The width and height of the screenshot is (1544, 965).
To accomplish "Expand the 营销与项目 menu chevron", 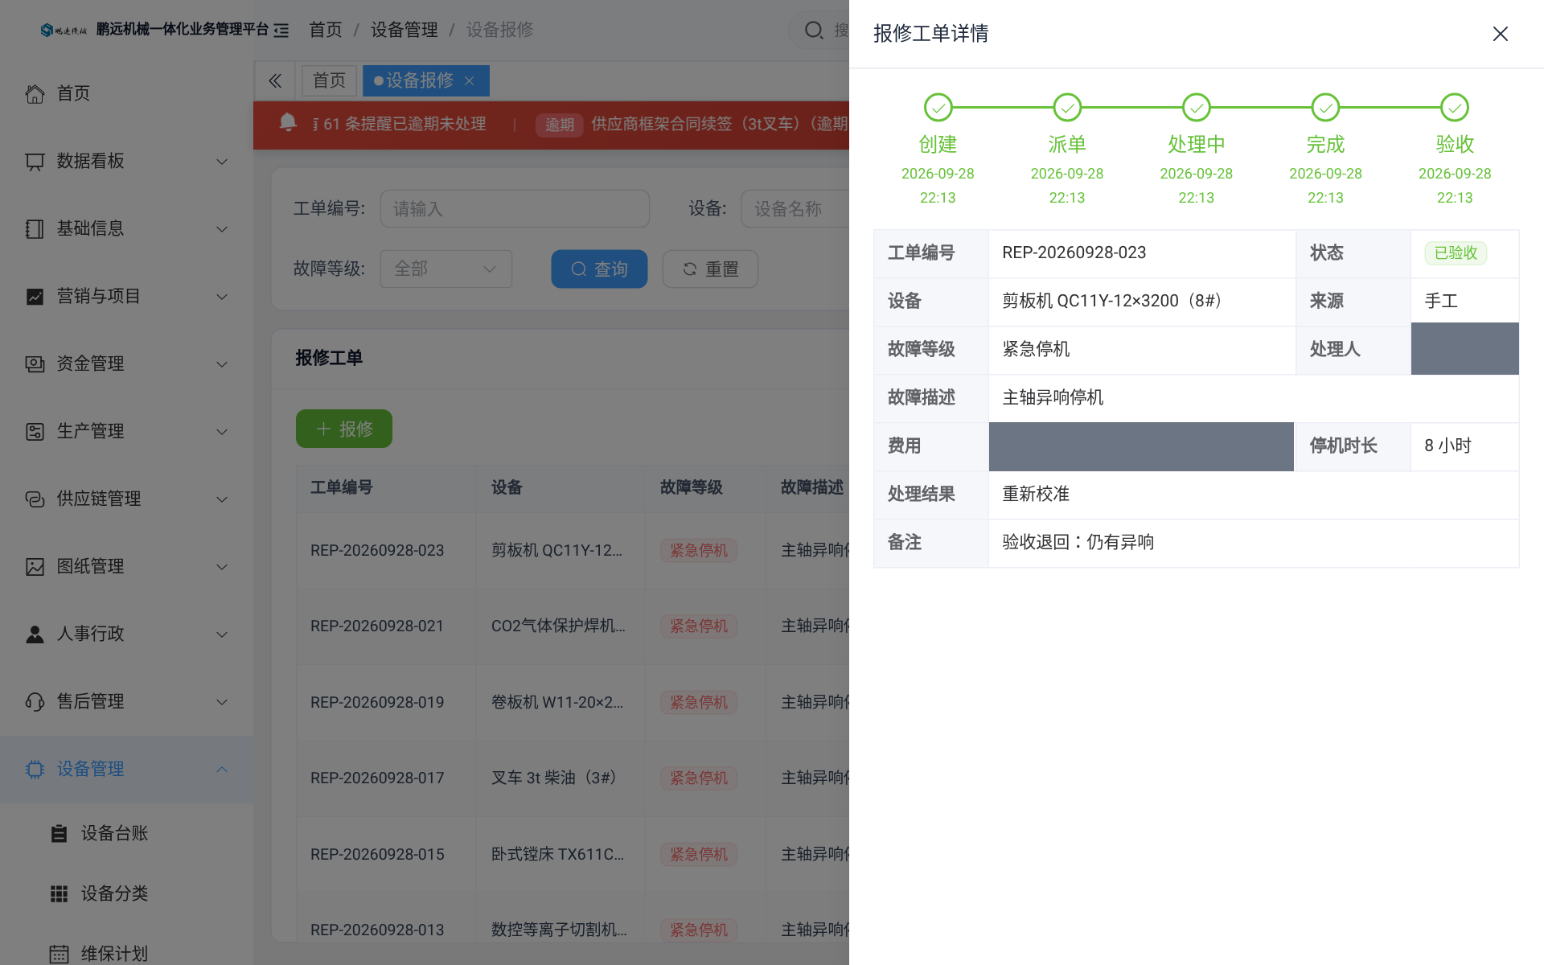I will (222, 297).
